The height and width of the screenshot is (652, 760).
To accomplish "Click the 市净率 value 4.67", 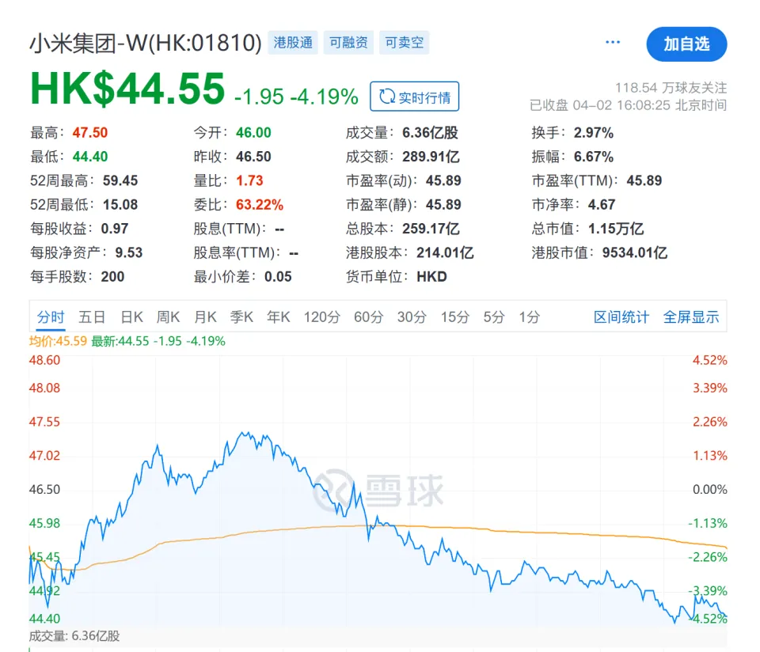I will click(602, 204).
